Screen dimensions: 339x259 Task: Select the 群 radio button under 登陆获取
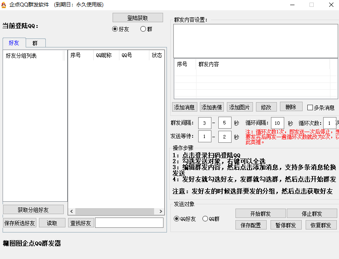click(146, 29)
